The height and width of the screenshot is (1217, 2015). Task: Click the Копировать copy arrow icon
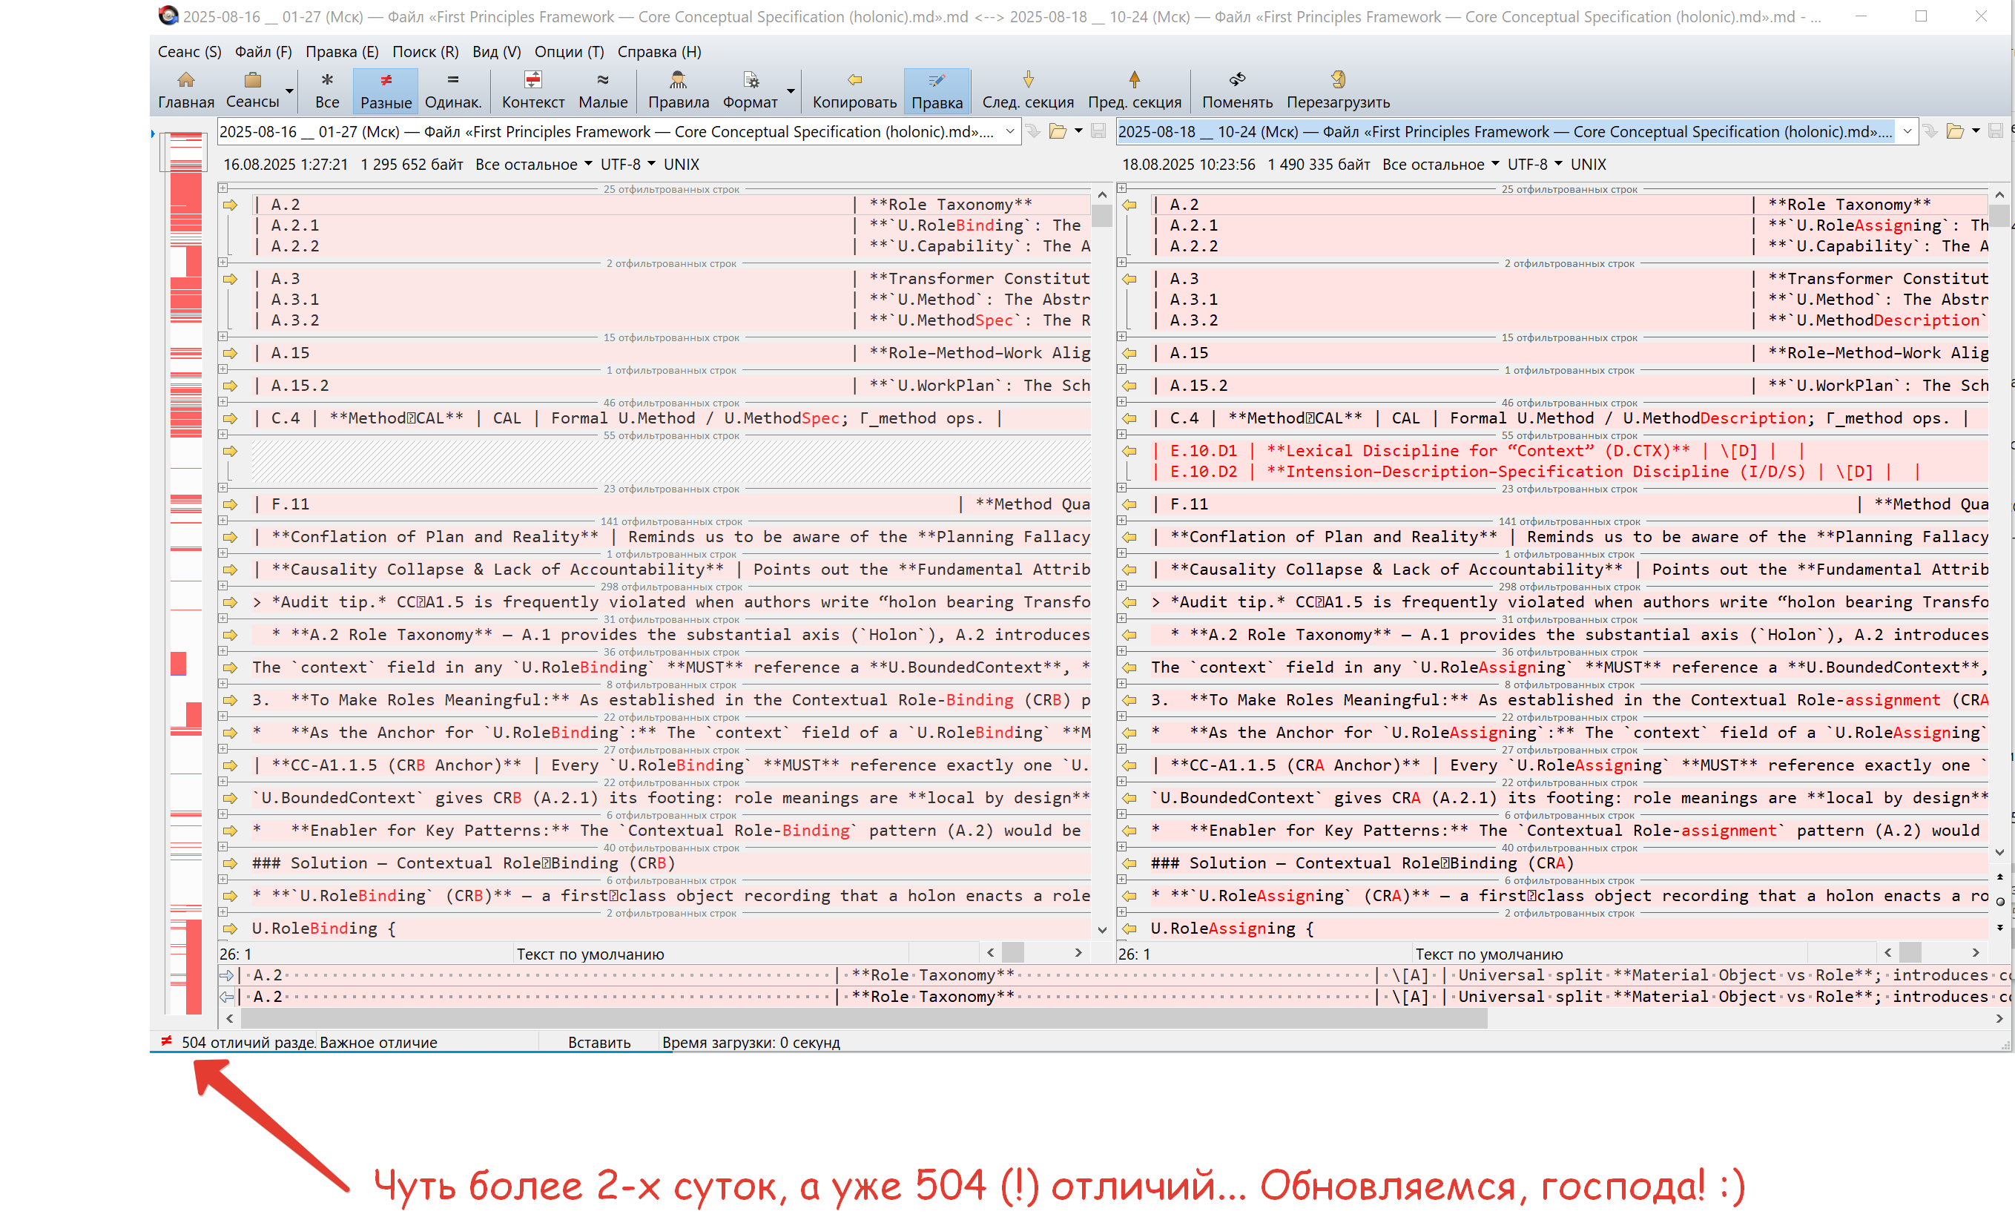click(854, 80)
